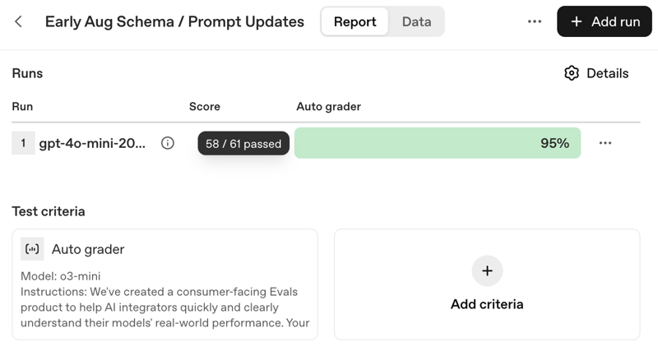Click the run number 1 badge

click(x=23, y=143)
